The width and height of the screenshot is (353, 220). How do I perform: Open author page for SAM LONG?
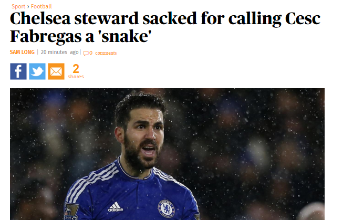(22, 52)
